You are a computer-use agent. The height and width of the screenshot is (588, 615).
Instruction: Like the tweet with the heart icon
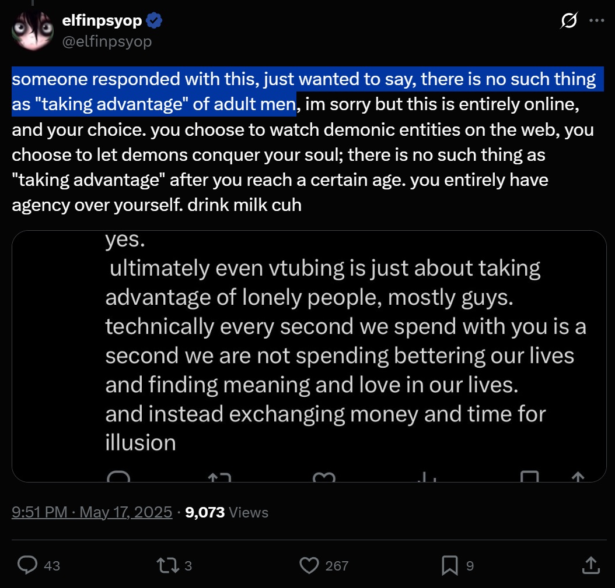coord(309,565)
